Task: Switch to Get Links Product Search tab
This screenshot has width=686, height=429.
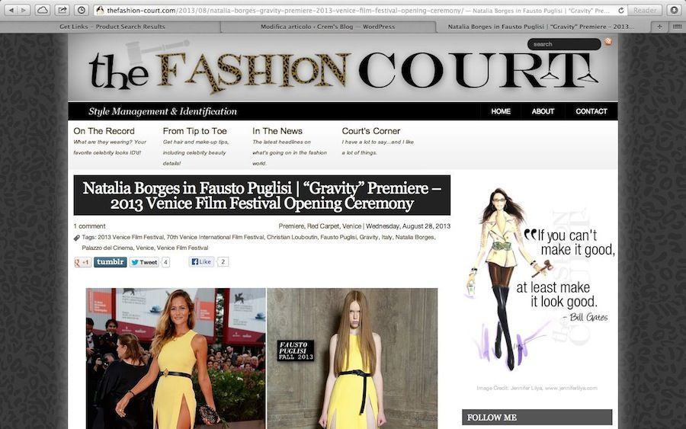Action: click(112, 27)
